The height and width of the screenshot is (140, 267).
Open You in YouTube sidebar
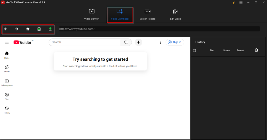pos(7,96)
